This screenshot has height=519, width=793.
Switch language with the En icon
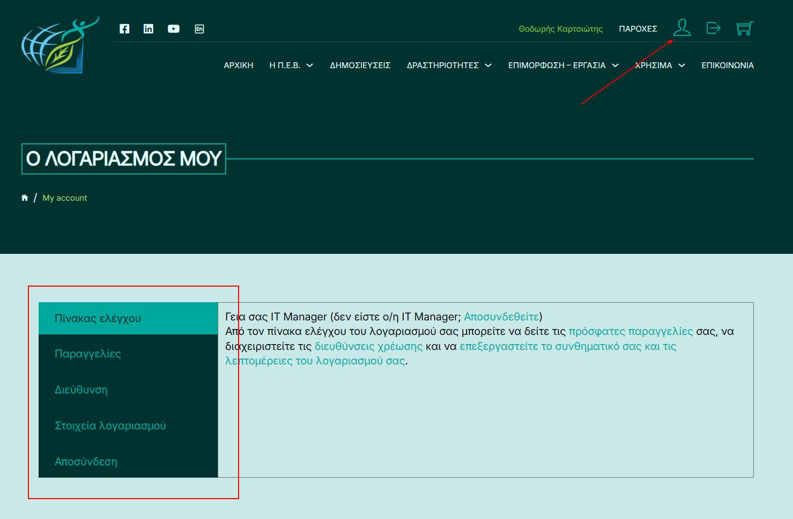click(x=199, y=29)
